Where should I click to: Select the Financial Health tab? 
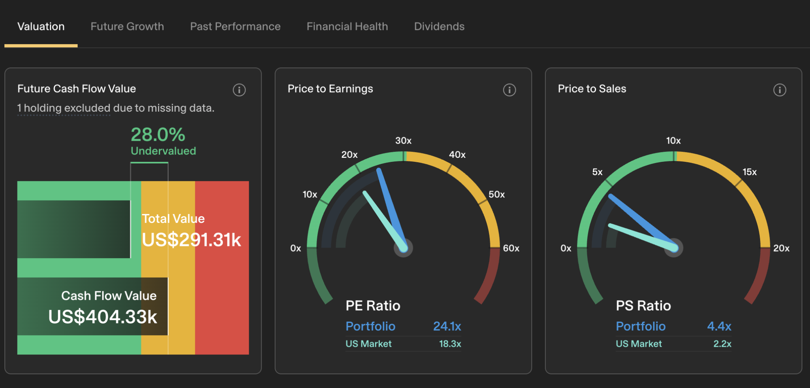point(347,27)
